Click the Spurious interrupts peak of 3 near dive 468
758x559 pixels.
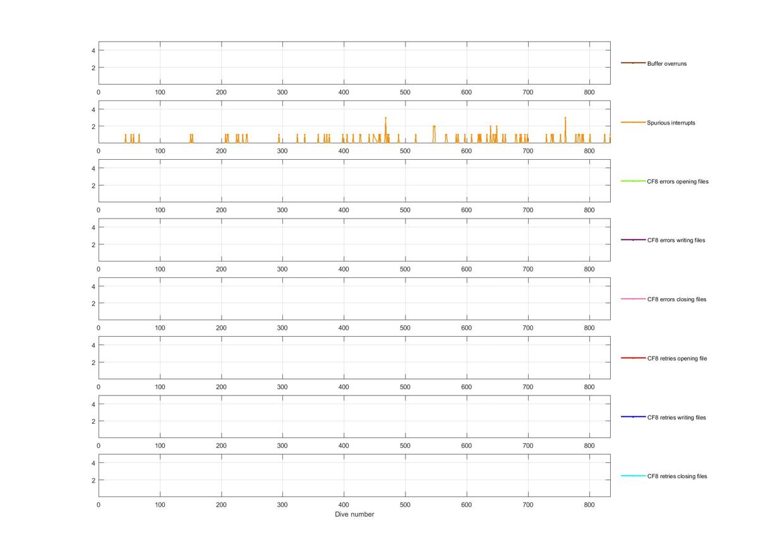(x=385, y=118)
